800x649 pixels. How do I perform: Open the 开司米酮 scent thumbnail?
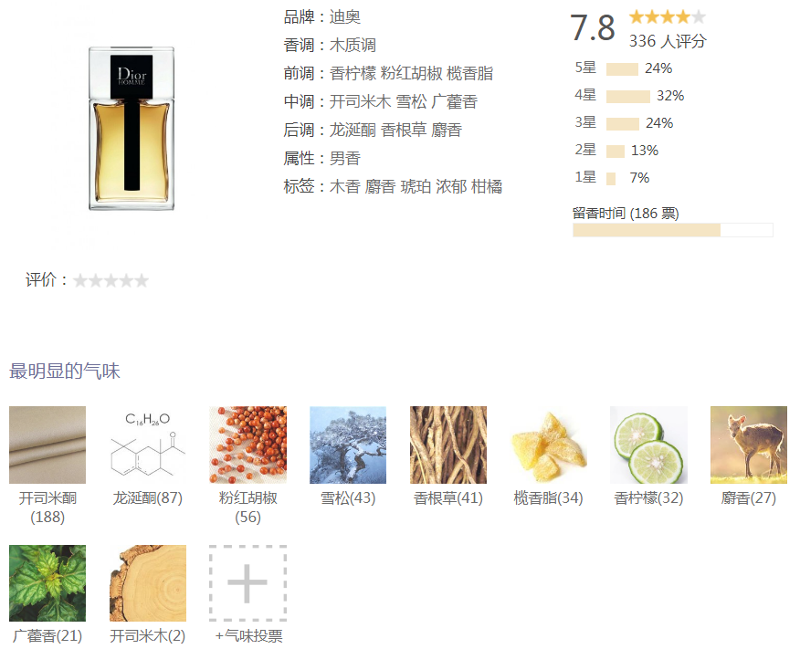[x=47, y=445]
